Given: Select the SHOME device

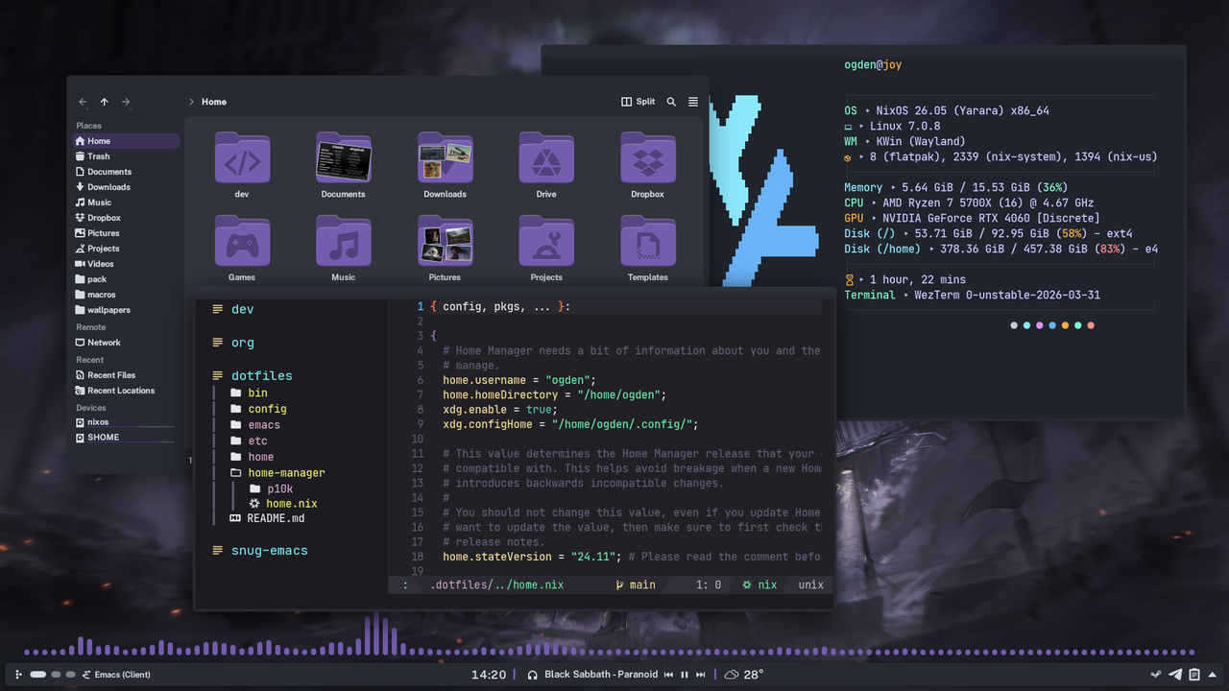Looking at the screenshot, I should point(126,438).
